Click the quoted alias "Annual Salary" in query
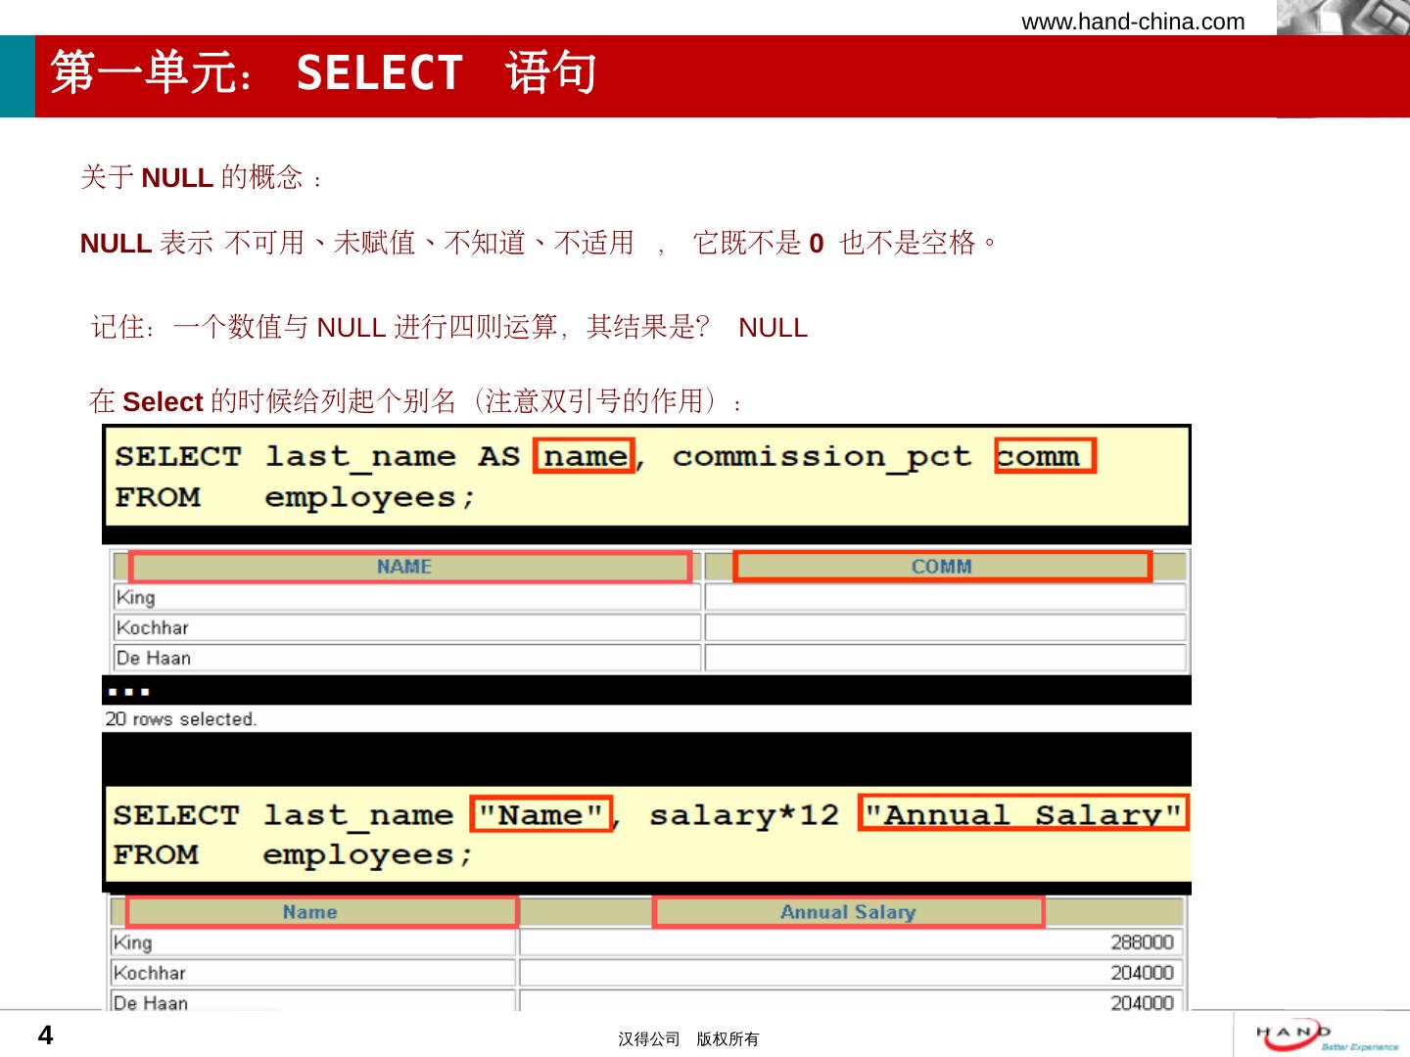 click(1023, 813)
